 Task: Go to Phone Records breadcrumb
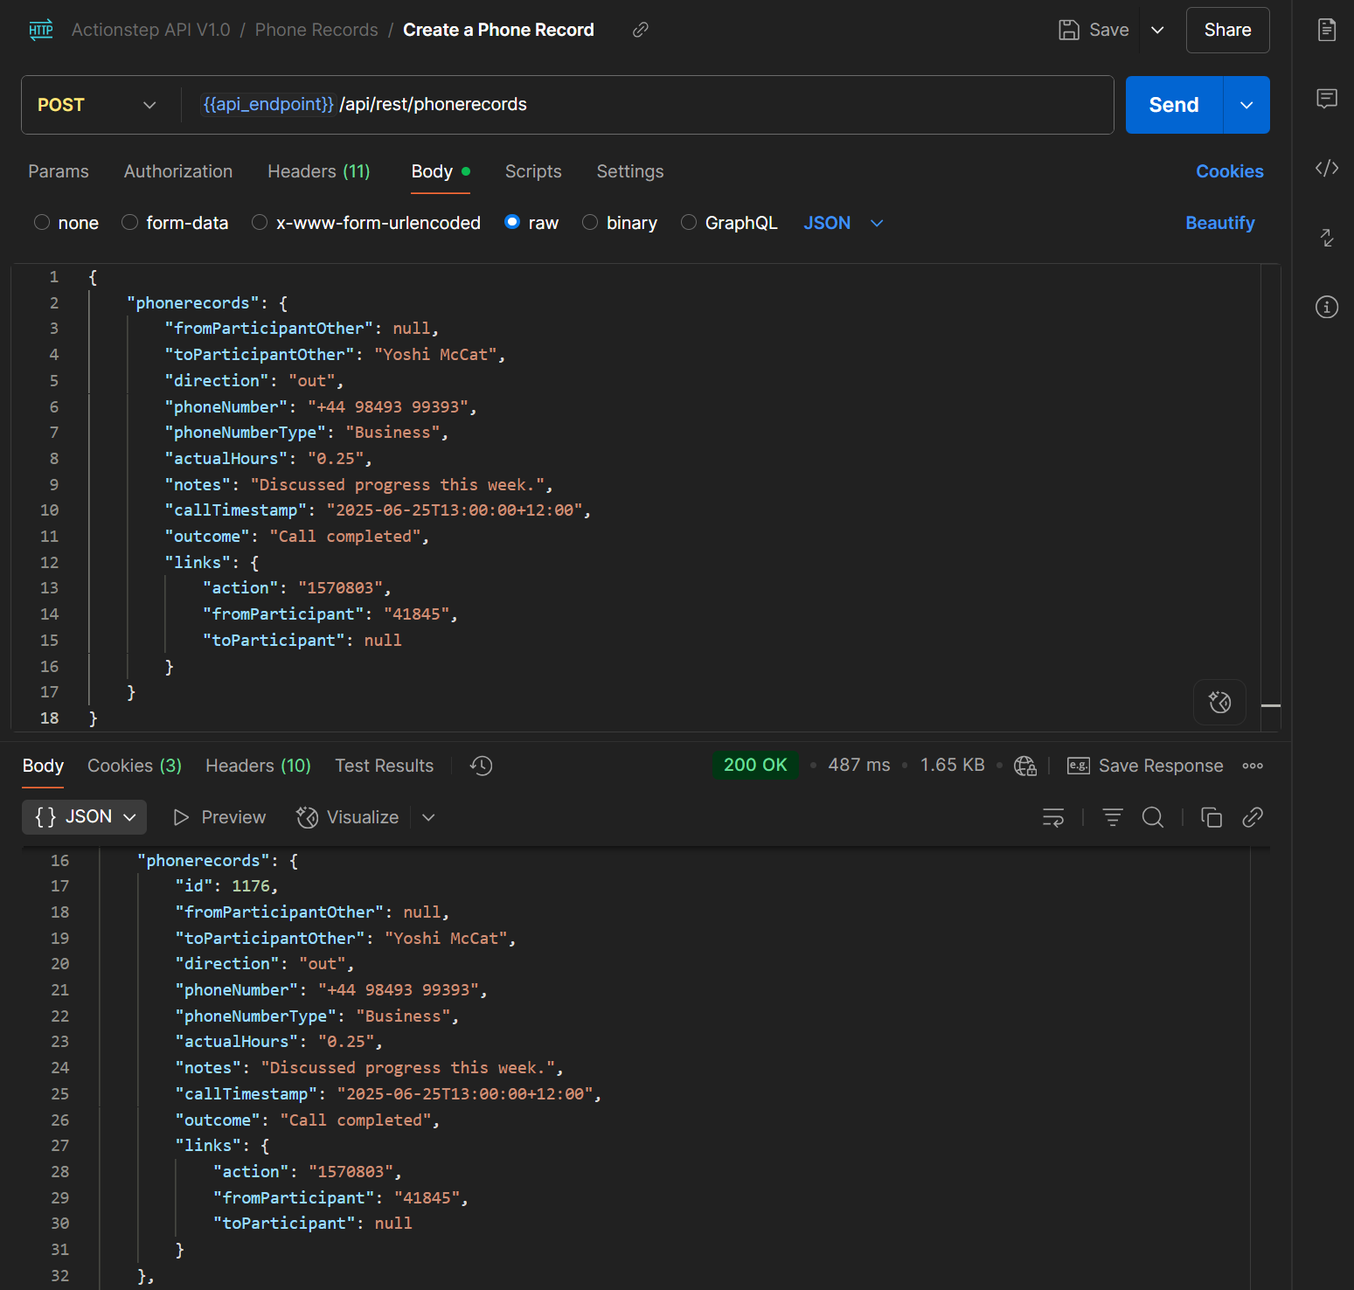click(x=316, y=30)
